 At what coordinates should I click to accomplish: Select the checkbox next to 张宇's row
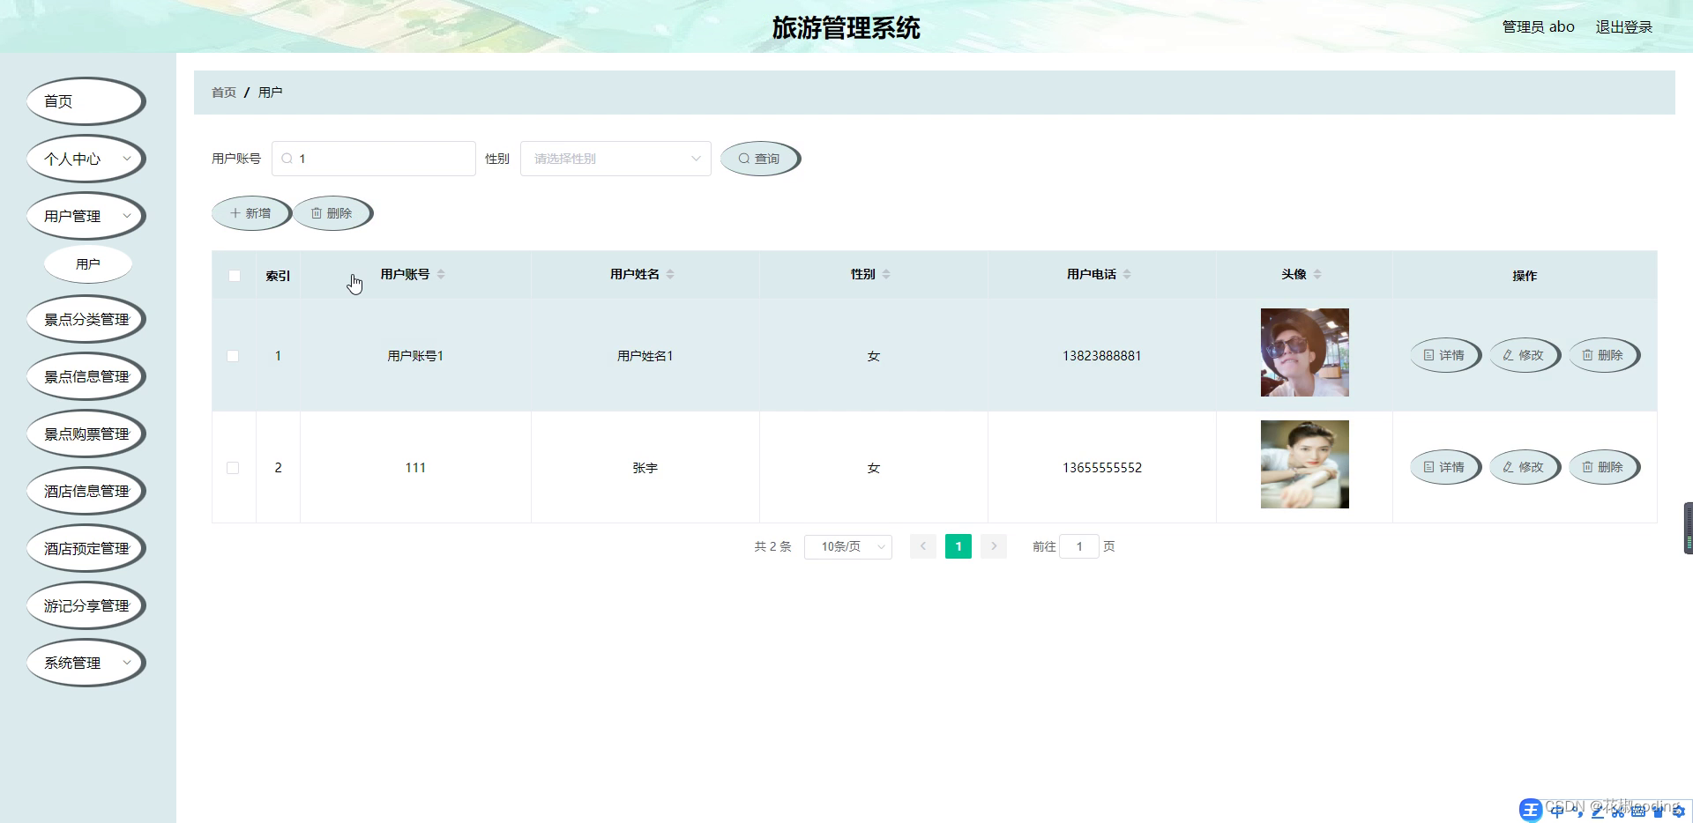point(233,468)
